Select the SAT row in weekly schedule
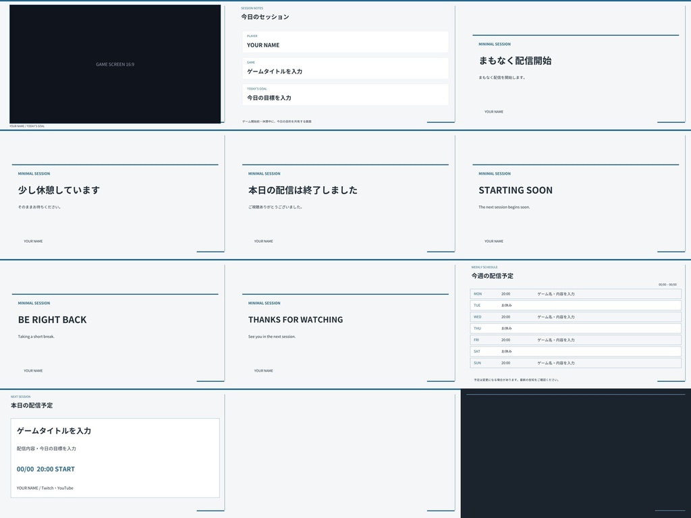This screenshot has width=691, height=518. click(x=576, y=351)
